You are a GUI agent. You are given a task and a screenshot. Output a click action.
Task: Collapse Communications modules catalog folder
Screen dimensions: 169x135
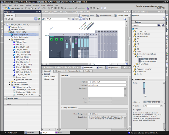point(133,54)
